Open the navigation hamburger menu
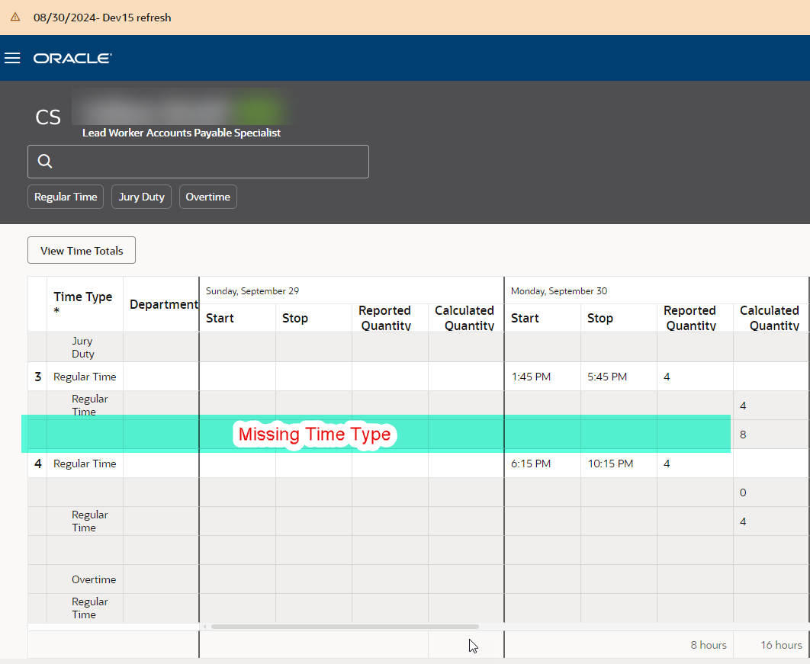 click(12, 58)
